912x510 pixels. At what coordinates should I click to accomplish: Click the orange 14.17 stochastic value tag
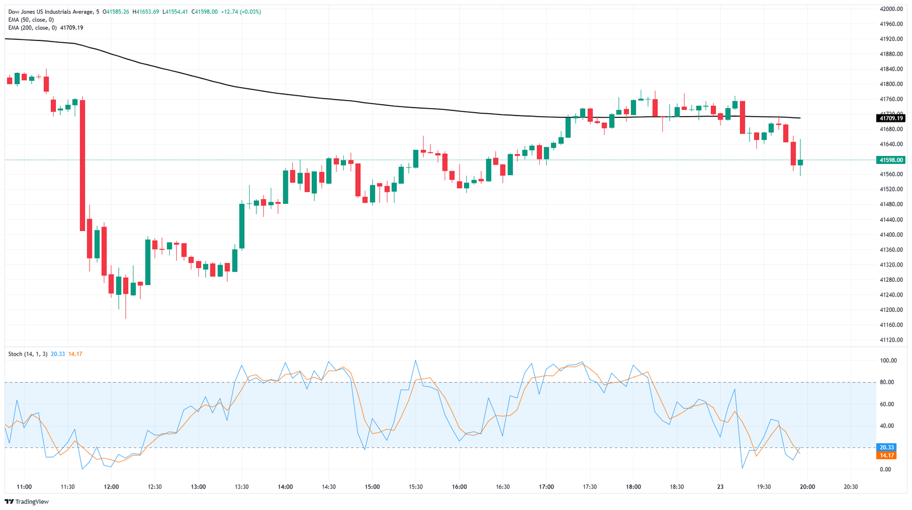[887, 455]
